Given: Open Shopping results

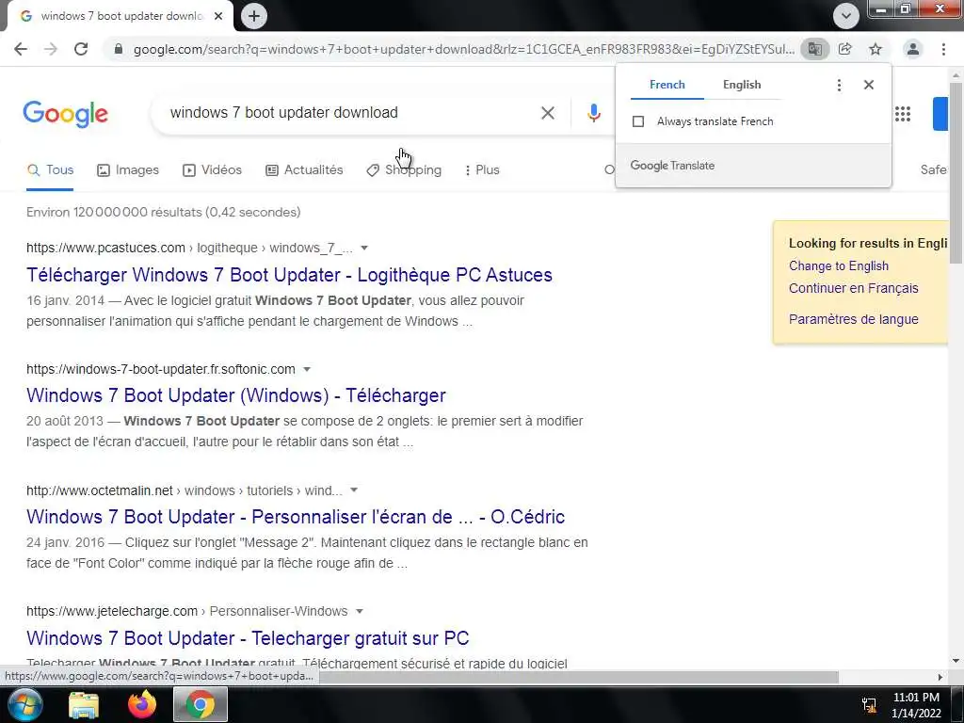Looking at the screenshot, I should [x=404, y=170].
